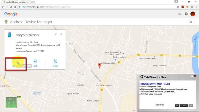Viewport: 199px width, 112px height.
Task: Click High Security Threat Found heading
Action: (155, 84)
